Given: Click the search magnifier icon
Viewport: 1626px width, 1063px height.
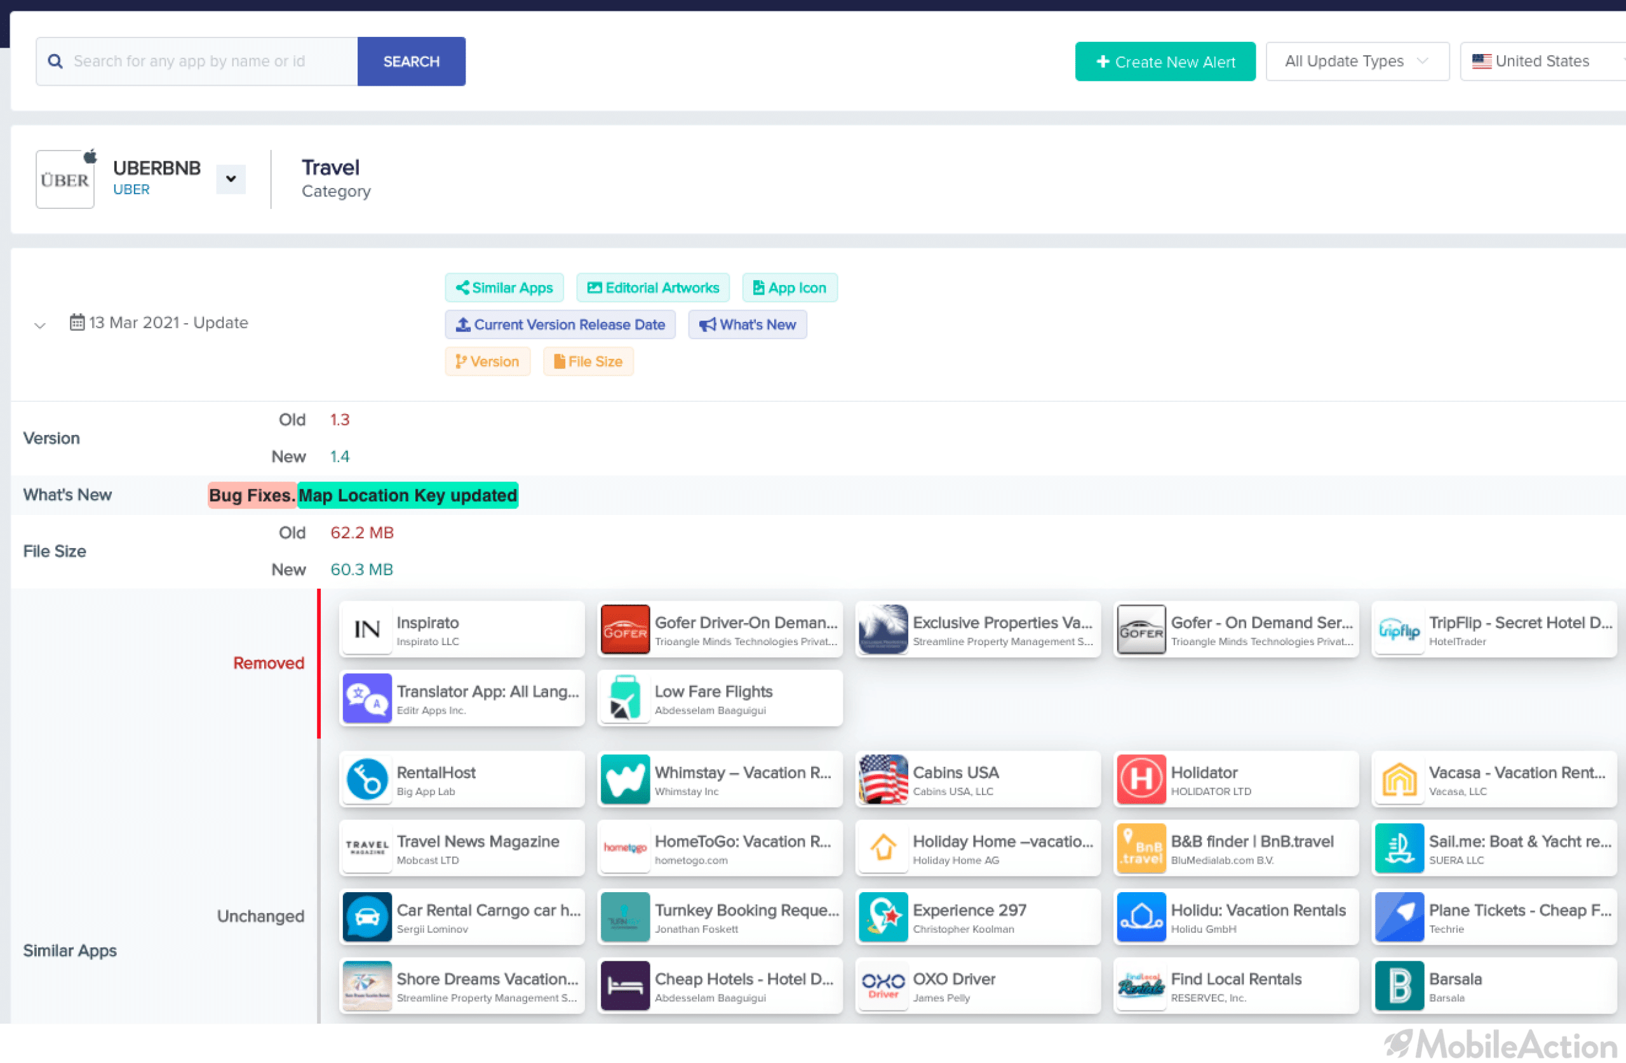Looking at the screenshot, I should 55,62.
